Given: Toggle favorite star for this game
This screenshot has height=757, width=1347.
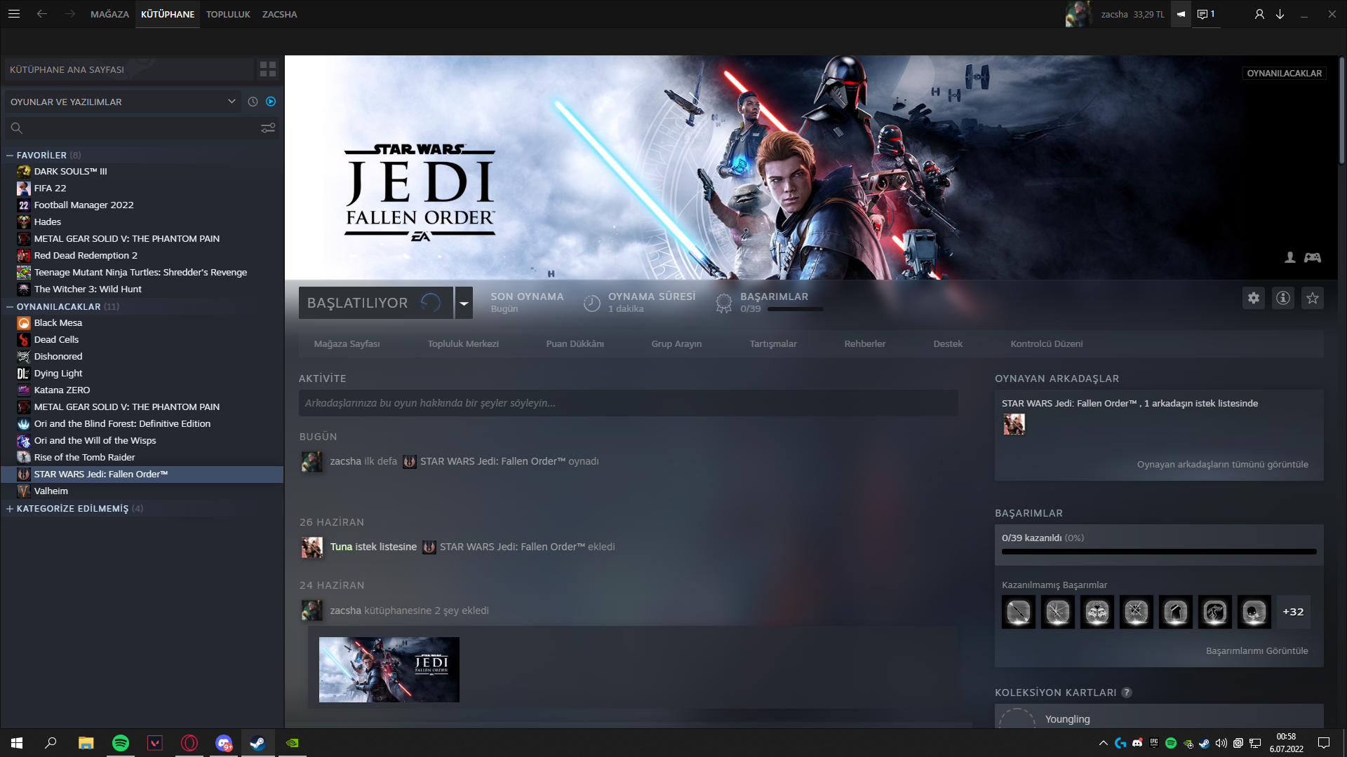Looking at the screenshot, I should pos(1313,299).
